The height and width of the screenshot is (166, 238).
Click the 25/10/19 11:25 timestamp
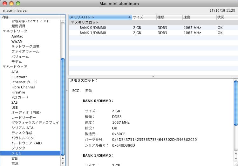pos(222,10)
